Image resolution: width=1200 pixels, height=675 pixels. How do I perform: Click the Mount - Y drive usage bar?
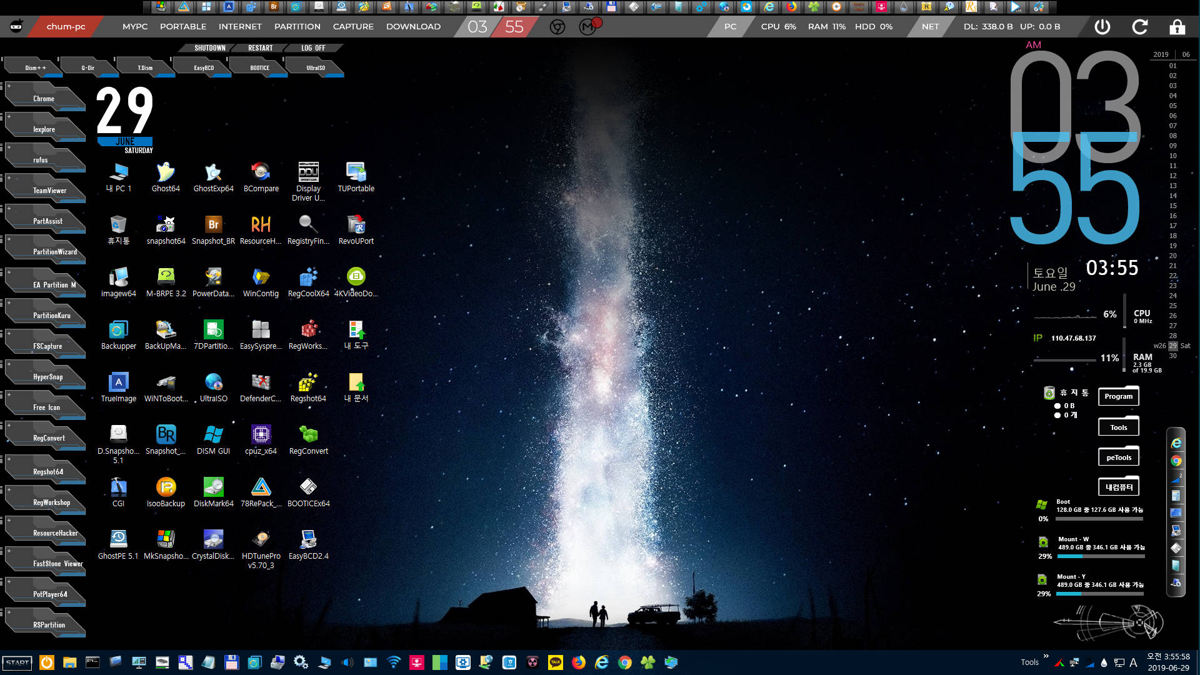coord(1101,594)
